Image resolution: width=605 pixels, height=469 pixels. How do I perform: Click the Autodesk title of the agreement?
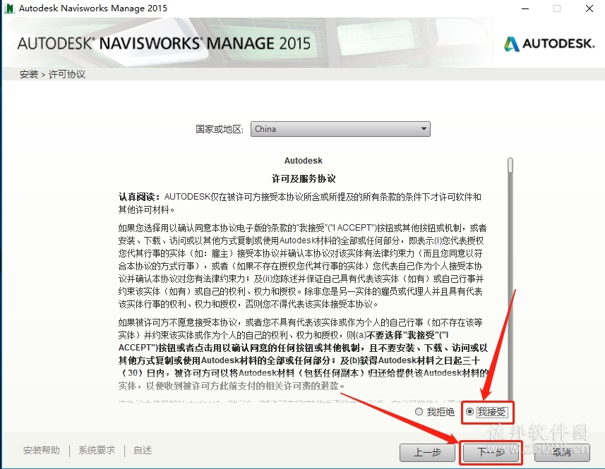[304, 161]
